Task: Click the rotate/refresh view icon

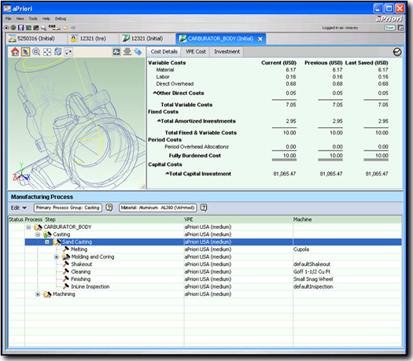Action: click(58, 52)
